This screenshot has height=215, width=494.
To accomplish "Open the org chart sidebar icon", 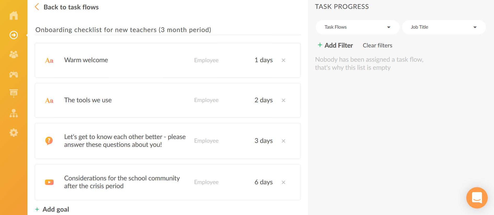I will point(14,113).
